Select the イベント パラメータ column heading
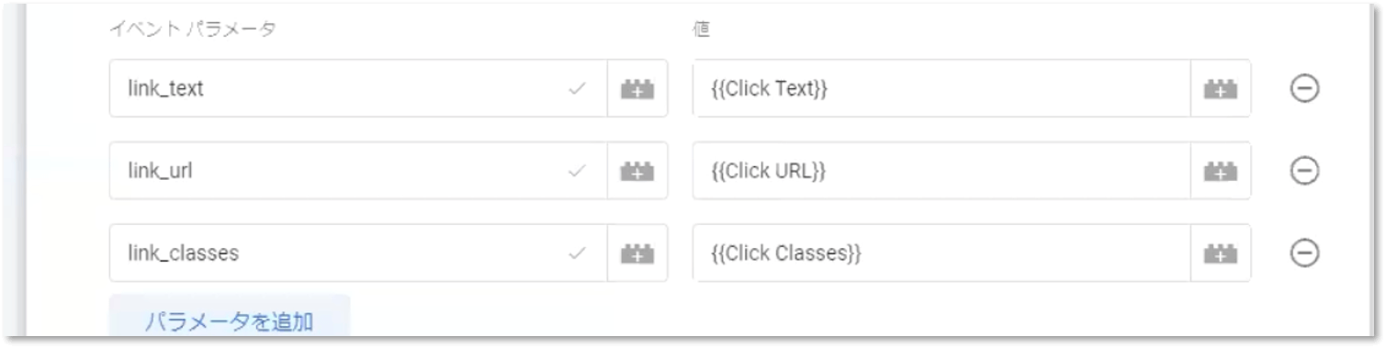 pos(193,29)
